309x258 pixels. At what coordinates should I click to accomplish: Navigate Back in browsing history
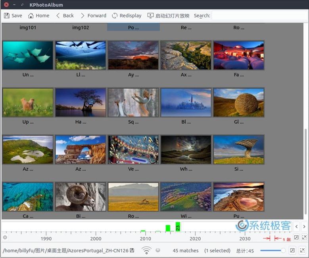65,16
